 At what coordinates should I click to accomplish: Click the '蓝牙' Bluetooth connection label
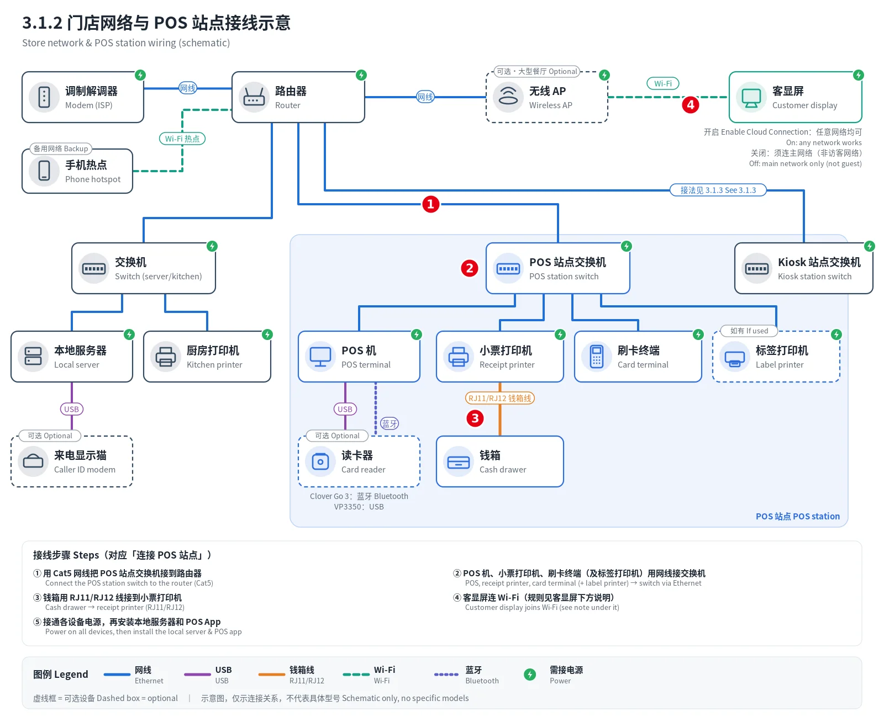tap(390, 424)
